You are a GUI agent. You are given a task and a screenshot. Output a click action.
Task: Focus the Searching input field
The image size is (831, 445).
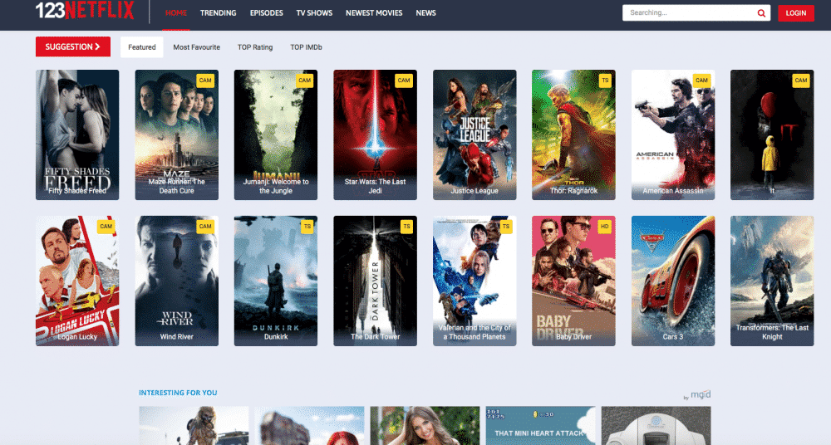tap(688, 13)
